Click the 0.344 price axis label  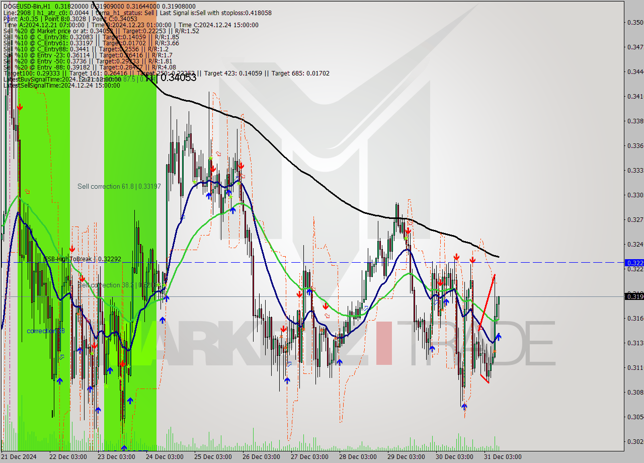click(635, 72)
